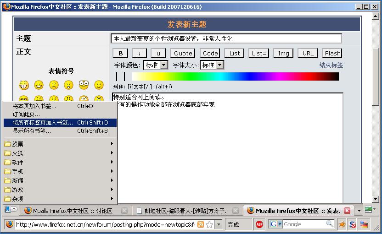
Task: Insert the laughing smile emoticon, second in row
Action: click(x=39, y=85)
